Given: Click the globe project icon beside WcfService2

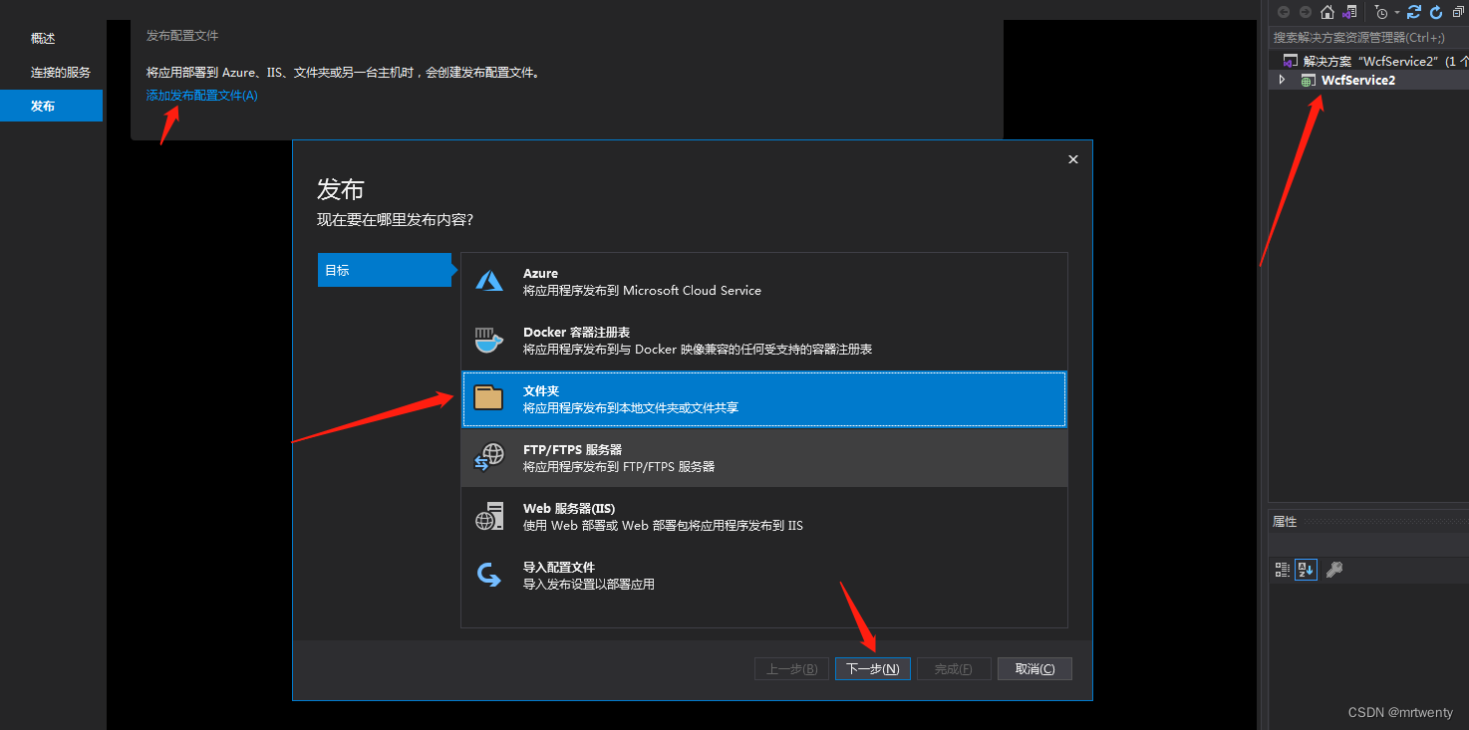Looking at the screenshot, I should click(x=1308, y=81).
